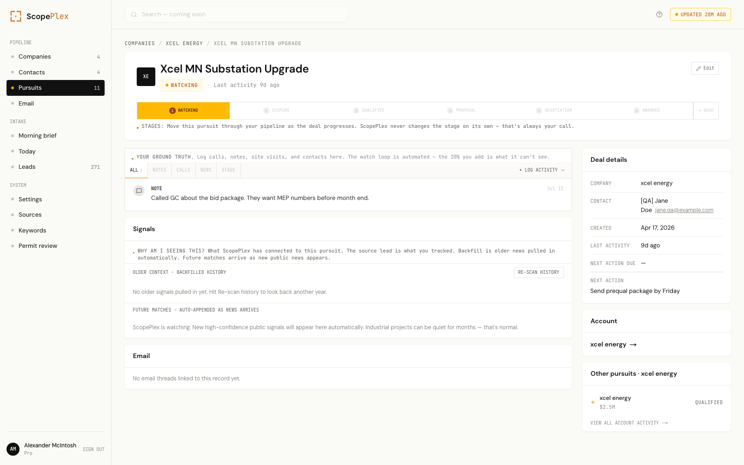Screen dimensions: 744x465
Task: Open Morning brief in the sidebar
Action: click(55, 136)
